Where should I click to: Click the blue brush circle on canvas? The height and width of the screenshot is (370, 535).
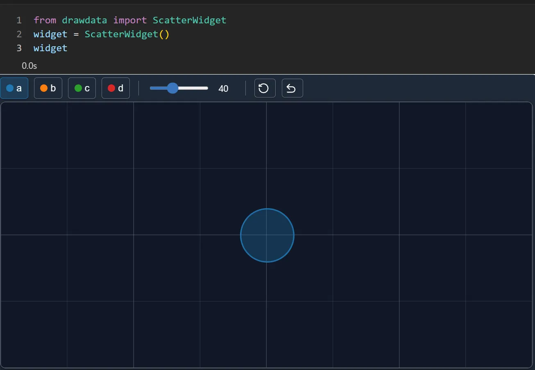tap(267, 235)
